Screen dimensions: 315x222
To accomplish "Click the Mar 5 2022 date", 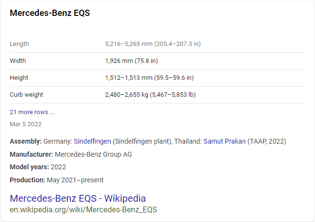I will pos(26,124).
